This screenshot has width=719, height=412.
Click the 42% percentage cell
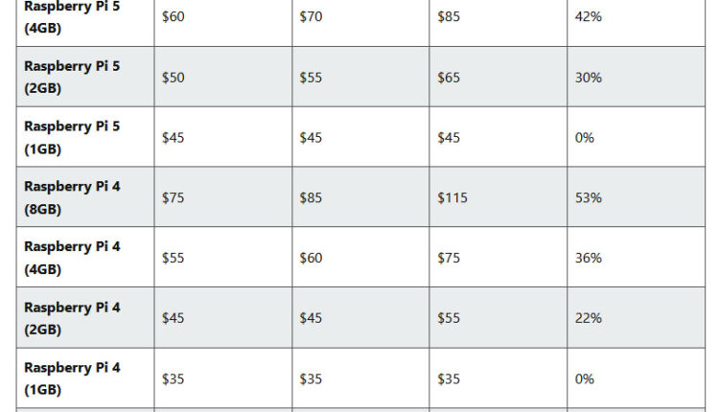tap(589, 16)
